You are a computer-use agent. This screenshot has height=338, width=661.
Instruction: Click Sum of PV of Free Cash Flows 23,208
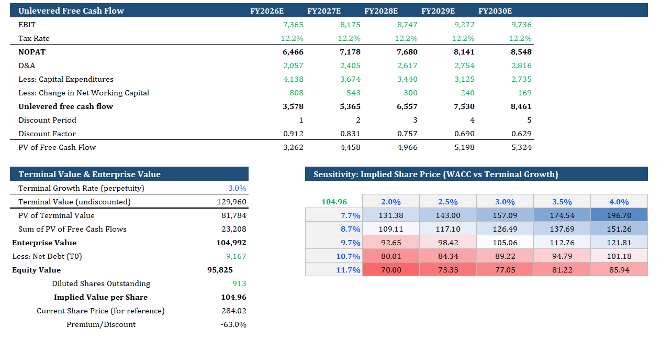point(234,229)
